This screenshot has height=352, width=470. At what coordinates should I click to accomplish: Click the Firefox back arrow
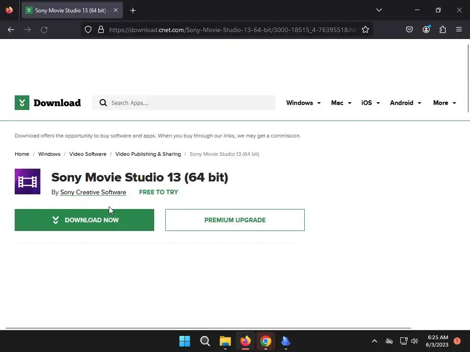coord(11,30)
